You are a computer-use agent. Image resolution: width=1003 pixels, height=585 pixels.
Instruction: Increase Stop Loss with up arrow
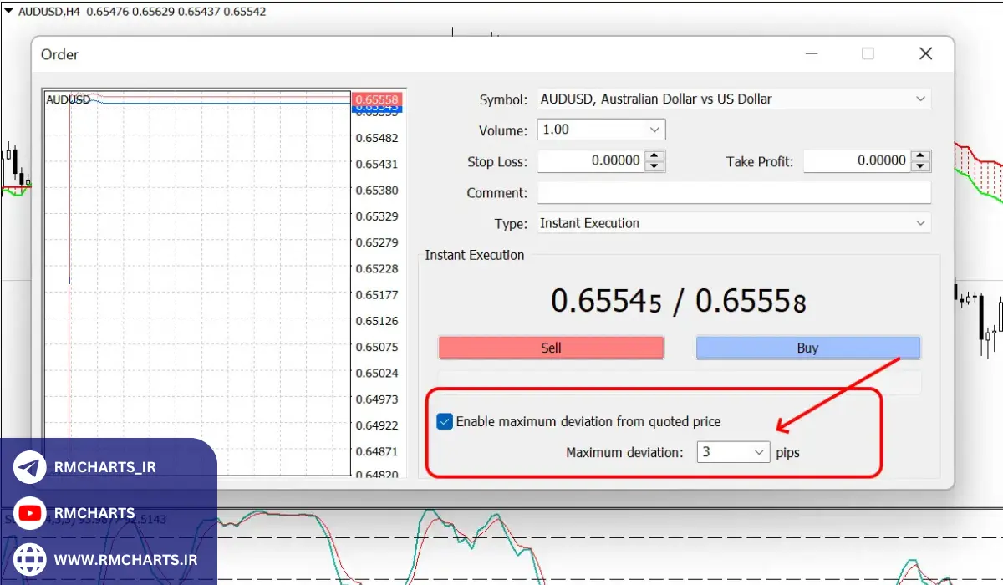655,155
